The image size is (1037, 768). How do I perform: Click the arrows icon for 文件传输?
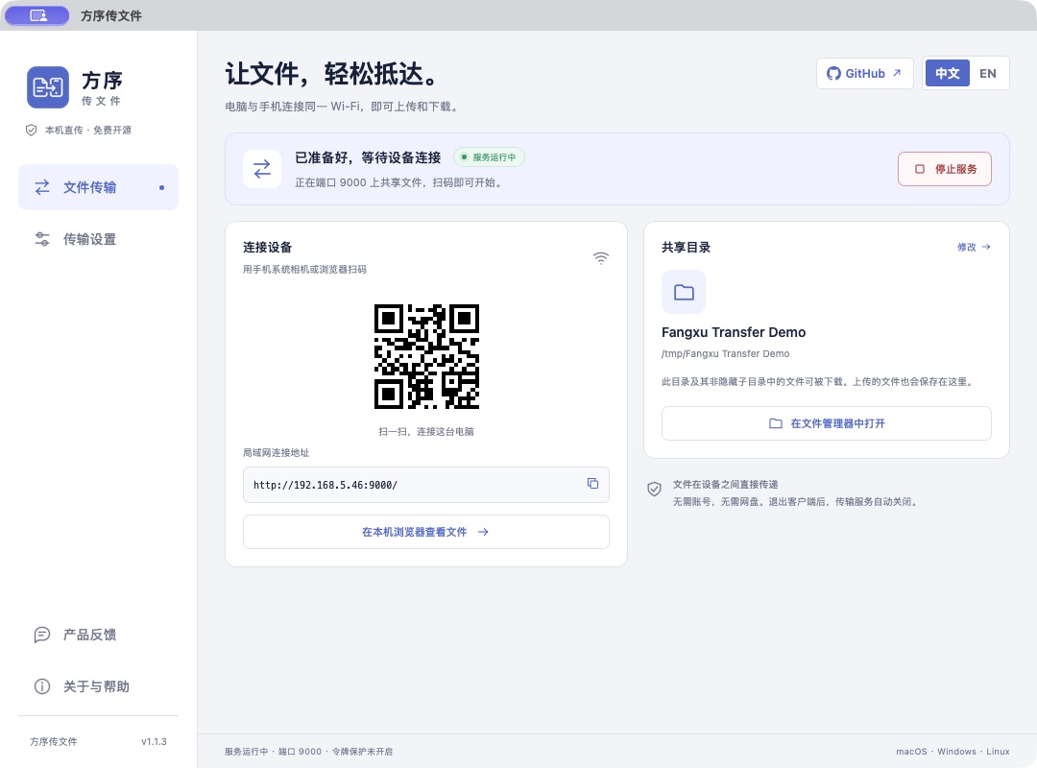coord(41,187)
